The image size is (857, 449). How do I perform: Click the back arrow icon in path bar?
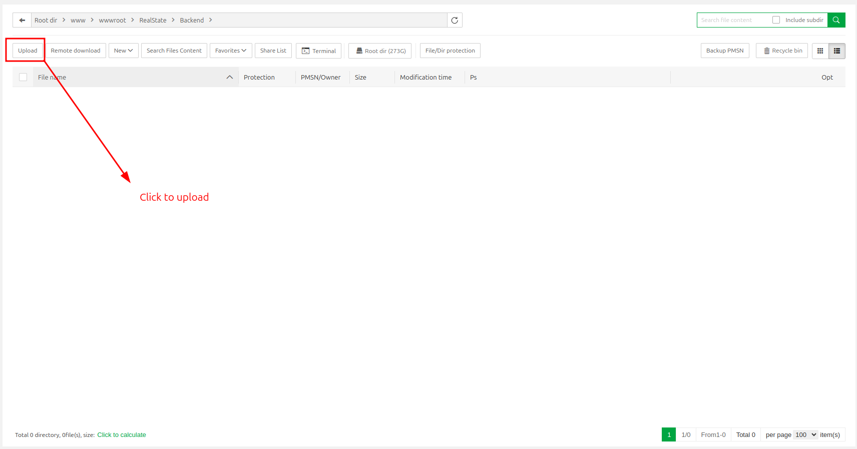22,20
